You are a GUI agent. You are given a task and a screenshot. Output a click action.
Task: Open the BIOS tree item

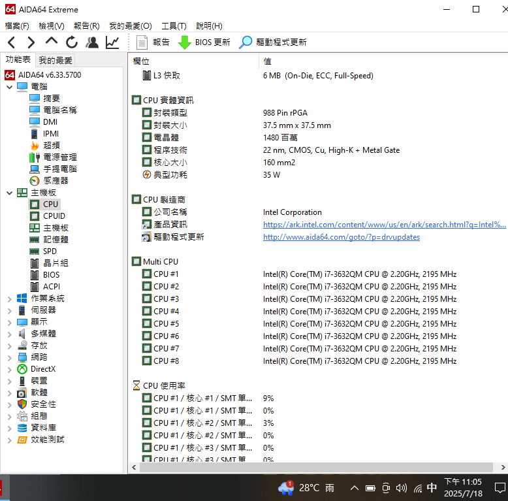click(x=51, y=275)
